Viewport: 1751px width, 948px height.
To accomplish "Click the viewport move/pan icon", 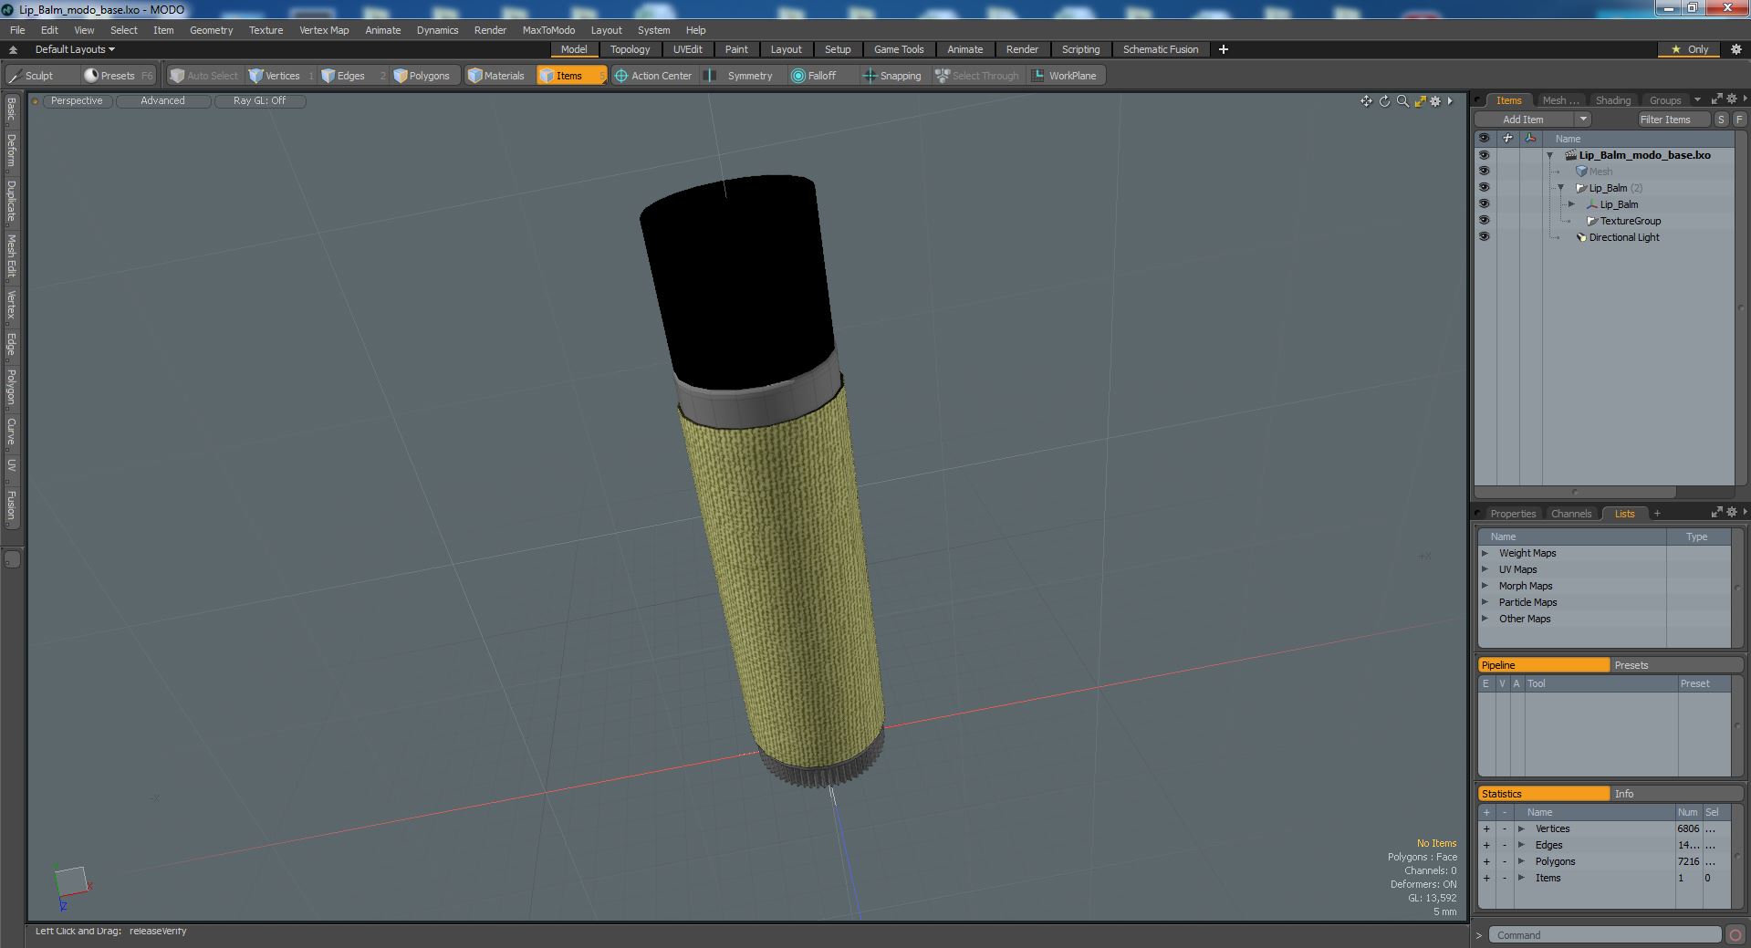I will coord(1366,101).
